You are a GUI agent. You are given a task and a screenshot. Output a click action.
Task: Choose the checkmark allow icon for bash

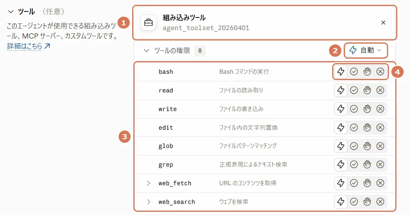click(x=354, y=71)
